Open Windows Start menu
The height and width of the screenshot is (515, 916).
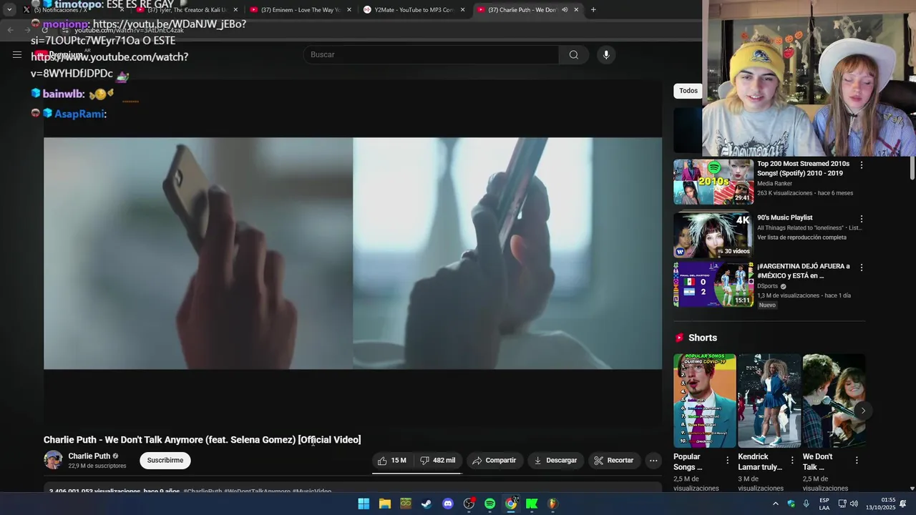364,504
